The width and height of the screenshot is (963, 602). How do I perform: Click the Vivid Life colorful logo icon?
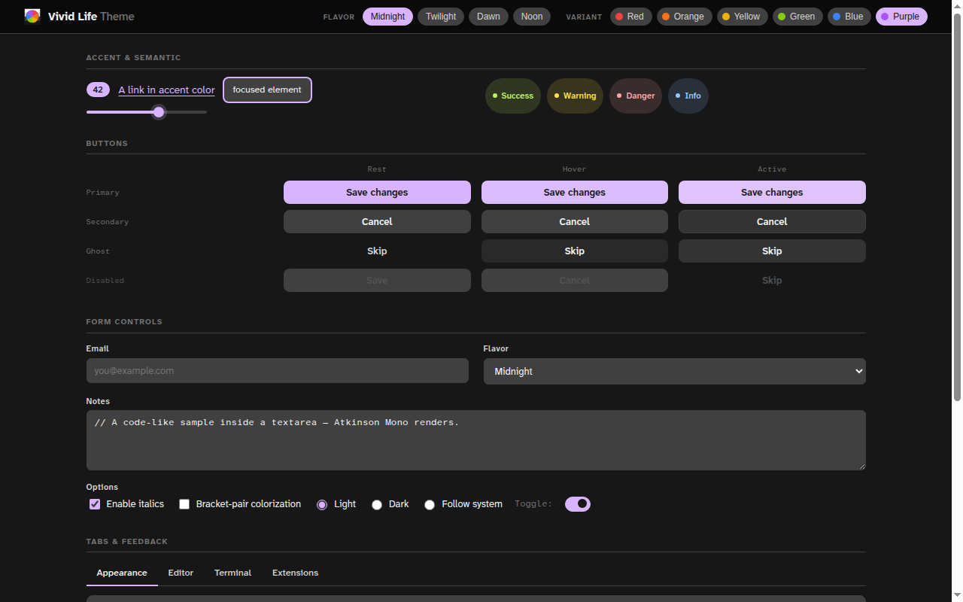tap(32, 16)
